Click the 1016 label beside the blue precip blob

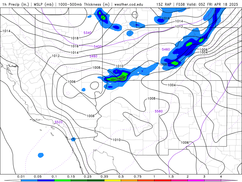coord(166,18)
